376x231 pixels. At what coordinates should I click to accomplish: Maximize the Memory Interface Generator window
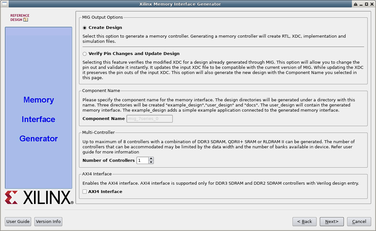click(366, 4)
